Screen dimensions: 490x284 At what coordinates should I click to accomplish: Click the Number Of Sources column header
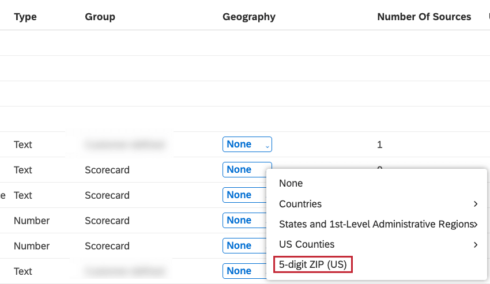pyautogui.click(x=424, y=17)
